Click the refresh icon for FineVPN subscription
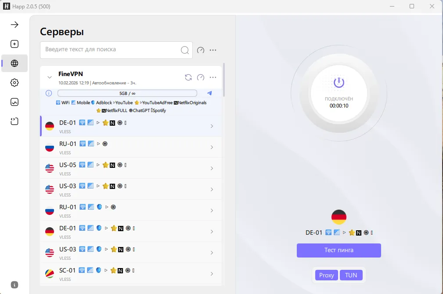Viewport: 443px width, 294px height. (188, 77)
